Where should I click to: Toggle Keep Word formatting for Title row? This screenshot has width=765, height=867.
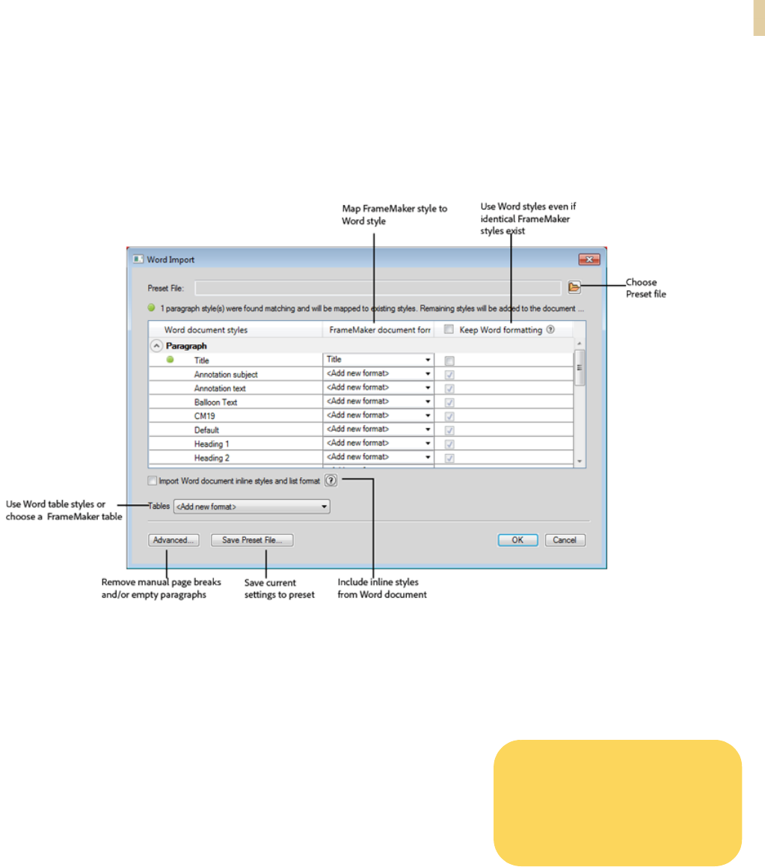(449, 361)
